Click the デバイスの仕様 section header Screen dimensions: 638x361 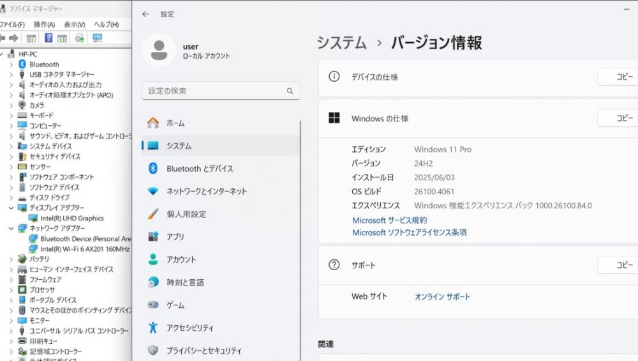click(x=478, y=77)
